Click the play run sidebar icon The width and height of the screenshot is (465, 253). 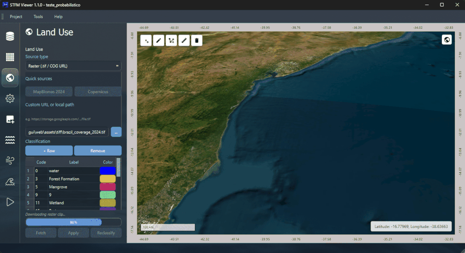coord(10,202)
